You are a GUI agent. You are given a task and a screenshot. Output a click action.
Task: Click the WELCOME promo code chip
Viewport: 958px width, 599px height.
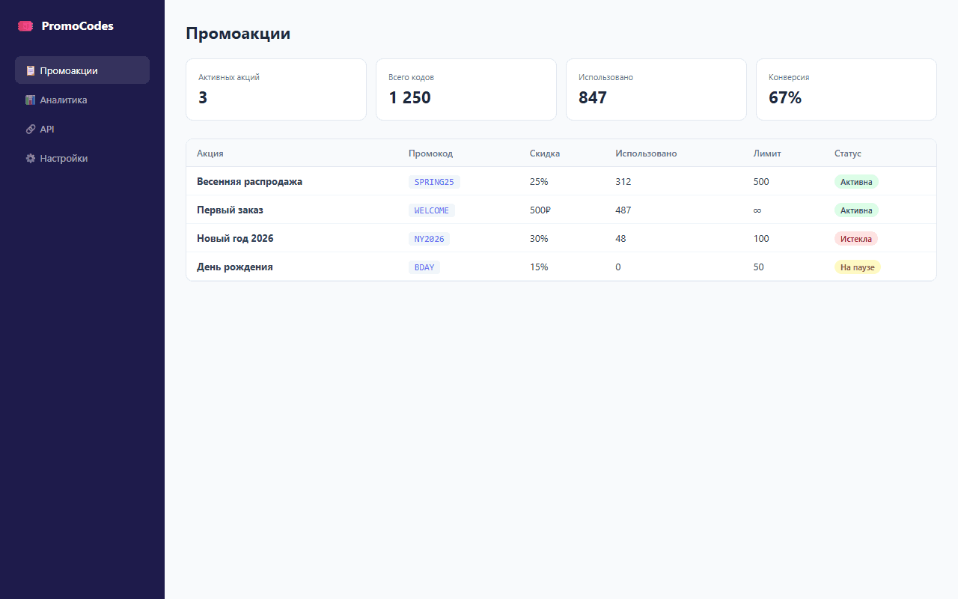[x=432, y=210]
